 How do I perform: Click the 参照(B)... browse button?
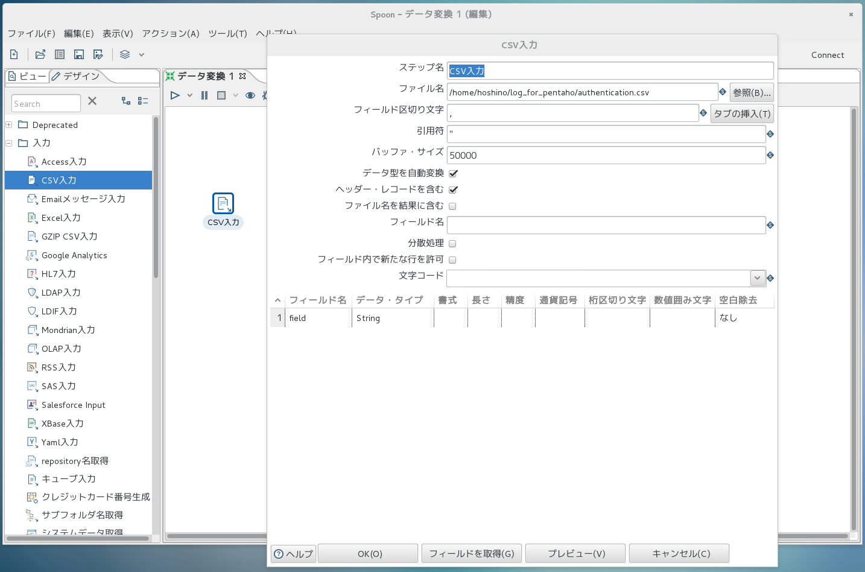(752, 92)
